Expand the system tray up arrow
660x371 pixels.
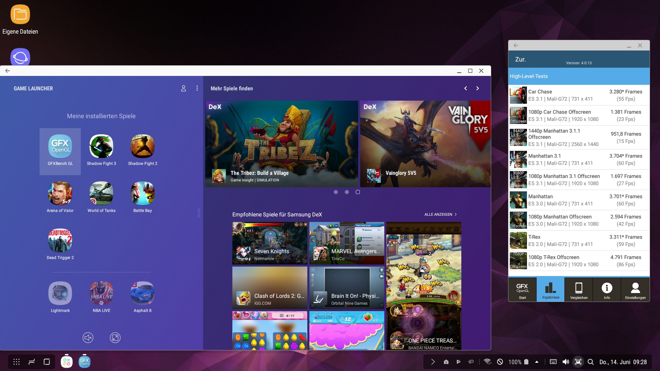click(x=537, y=362)
